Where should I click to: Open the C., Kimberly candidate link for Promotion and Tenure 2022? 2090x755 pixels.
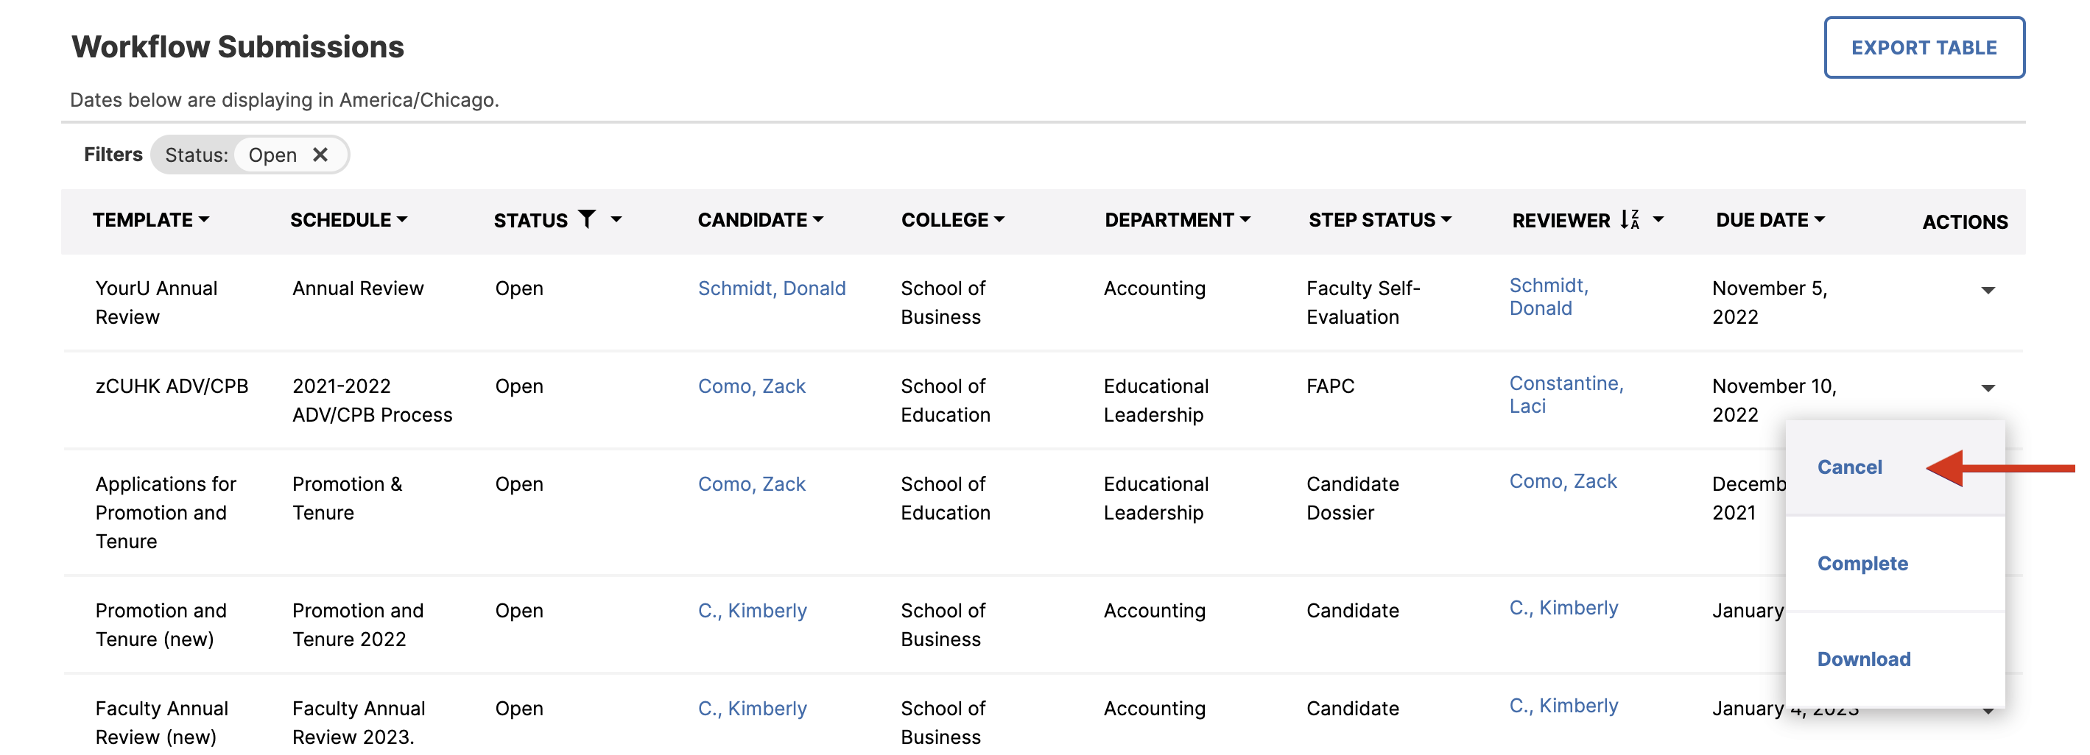coord(752,611)
